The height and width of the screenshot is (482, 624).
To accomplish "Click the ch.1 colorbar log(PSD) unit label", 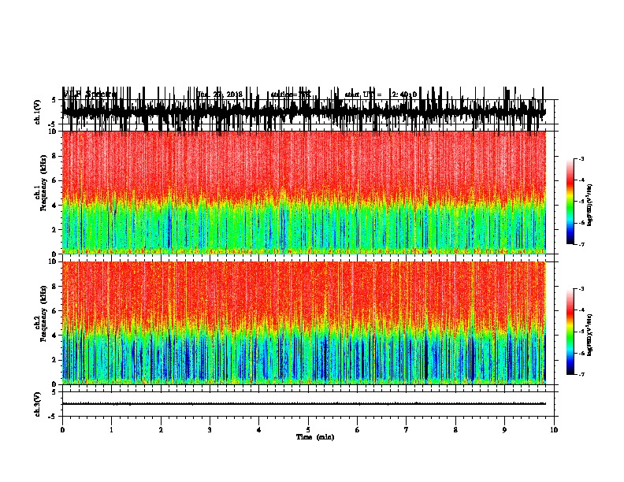I will tap(589, 206).
